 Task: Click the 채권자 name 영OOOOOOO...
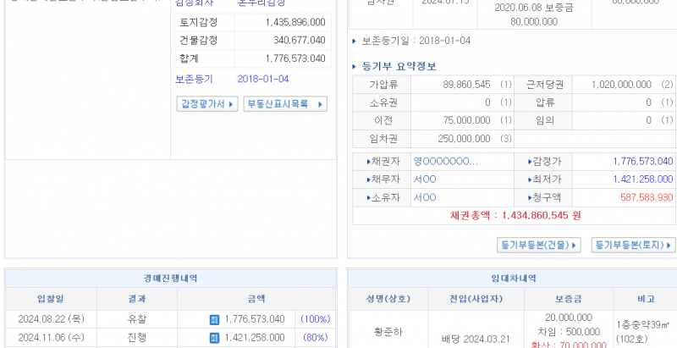pyautogui.click(x=445, y=161)
